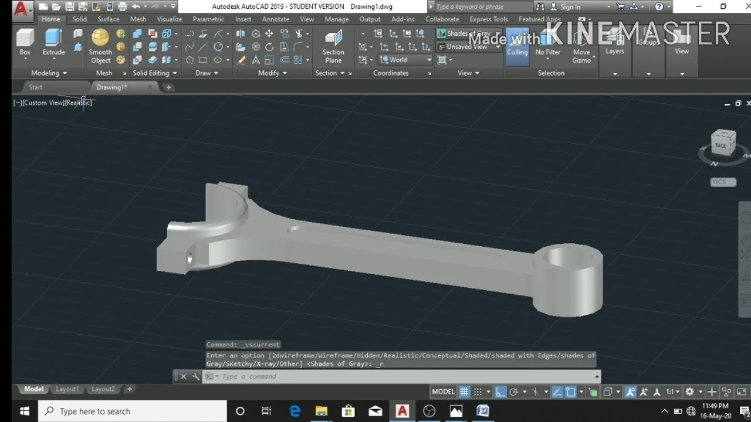Toggle snap mode dotted grid in status bar
Viewport: 751px width, 422px height.
tap(478, 392)
